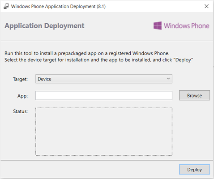Screen dimensions: 214x179
Task: Click the window title text
Action: pos(58,6)
